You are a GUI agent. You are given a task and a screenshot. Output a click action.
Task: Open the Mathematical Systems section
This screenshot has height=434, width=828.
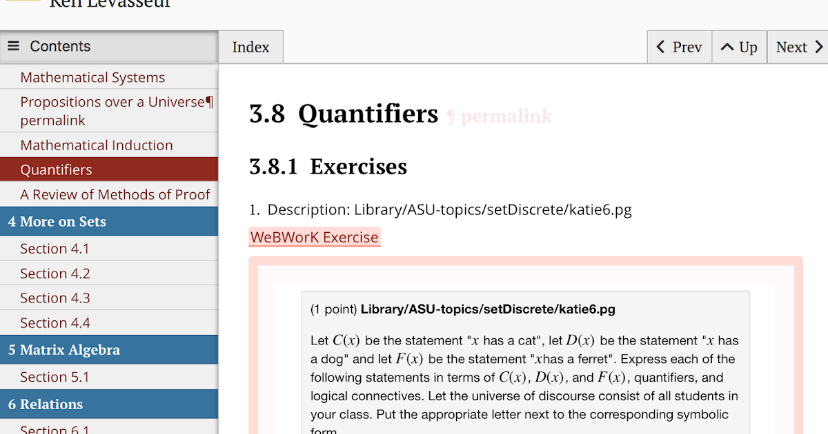point(92,77)
